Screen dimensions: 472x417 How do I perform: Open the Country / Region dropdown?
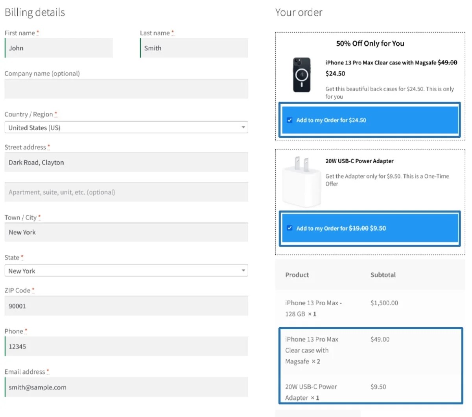point(126,127)
